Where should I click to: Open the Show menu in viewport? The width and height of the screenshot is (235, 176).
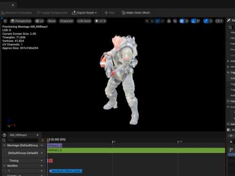tap(52, 21)
